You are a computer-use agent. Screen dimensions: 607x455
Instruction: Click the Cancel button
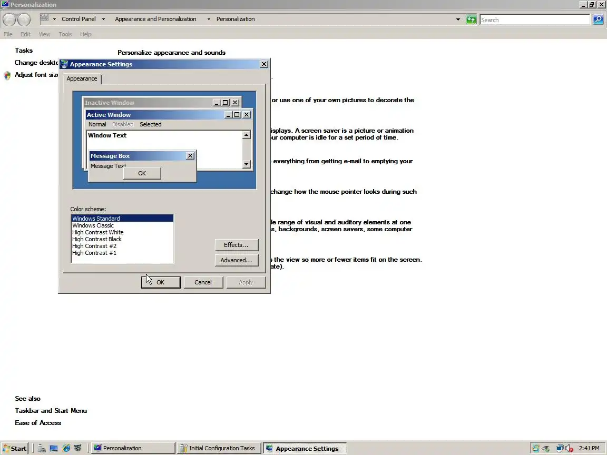tap(203, 282)
